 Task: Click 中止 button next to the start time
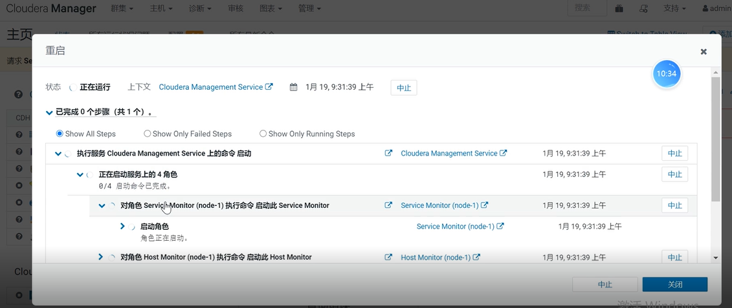[x=404, y=88]
